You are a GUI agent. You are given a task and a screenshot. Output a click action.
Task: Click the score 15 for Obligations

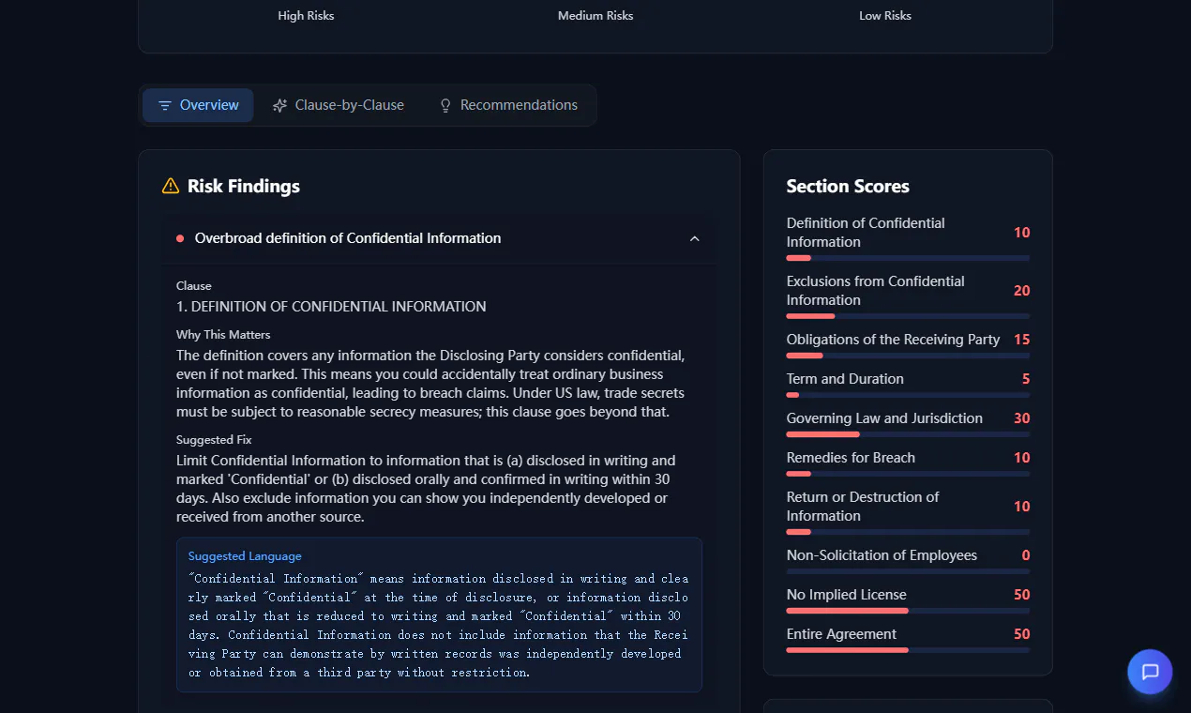pyautogui.click(x=1021, y=340)
